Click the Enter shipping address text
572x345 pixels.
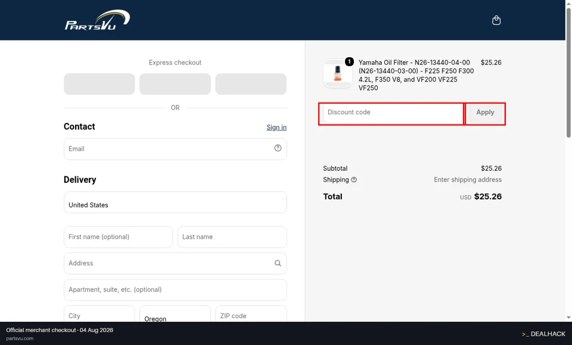click(468, 180)
